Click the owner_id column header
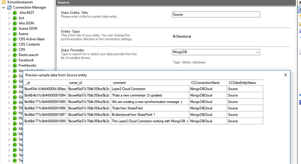301x164 pixels. tap(89, 82)
